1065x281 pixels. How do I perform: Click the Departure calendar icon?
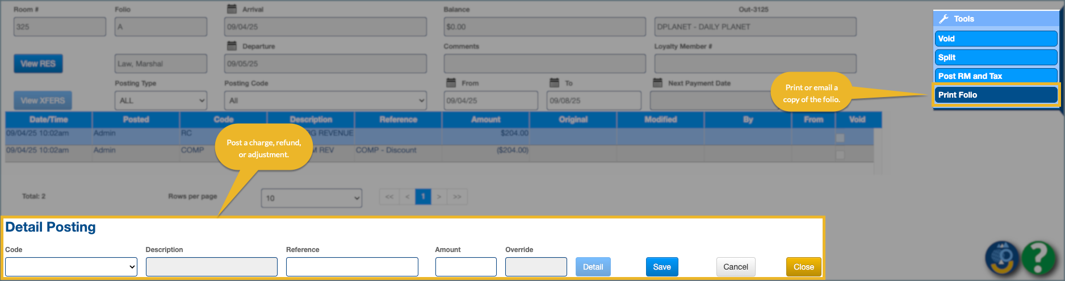click(232, 46)
